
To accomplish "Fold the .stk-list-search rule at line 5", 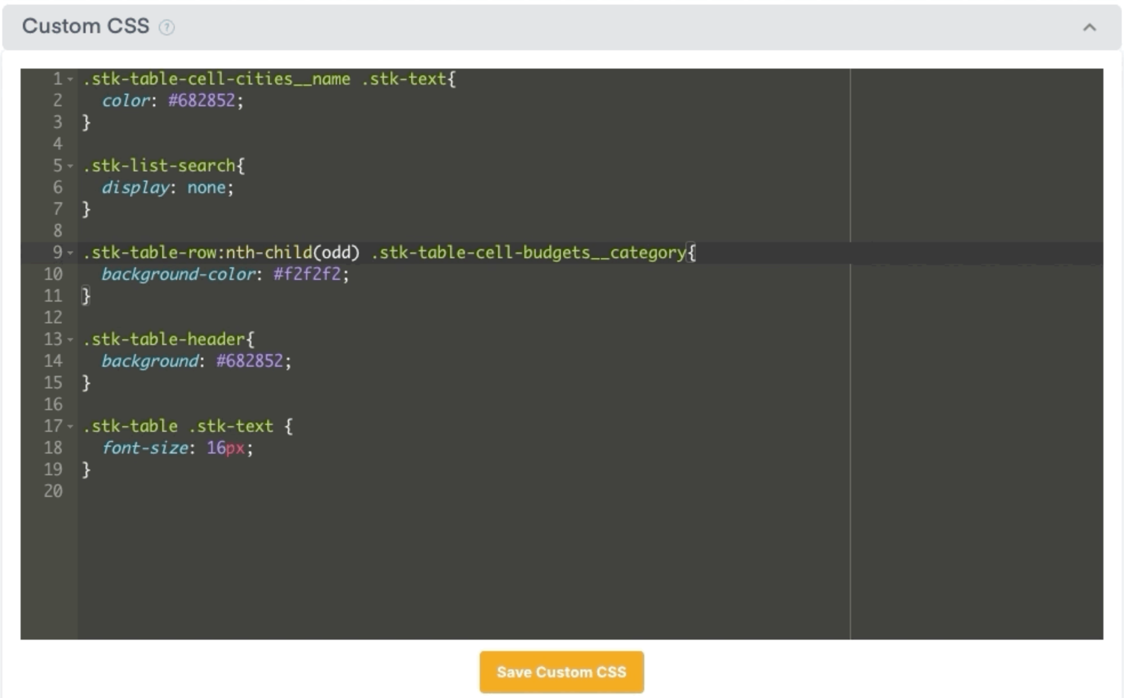I will point(70,166).
